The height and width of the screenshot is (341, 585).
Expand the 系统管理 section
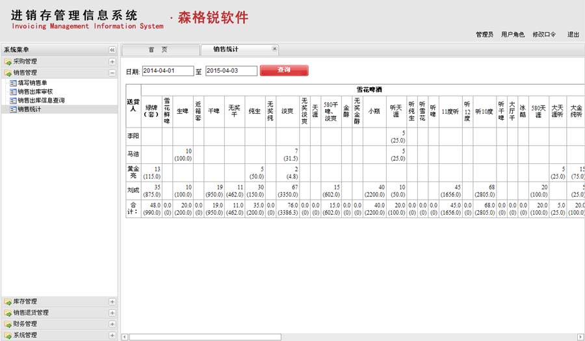112,335
